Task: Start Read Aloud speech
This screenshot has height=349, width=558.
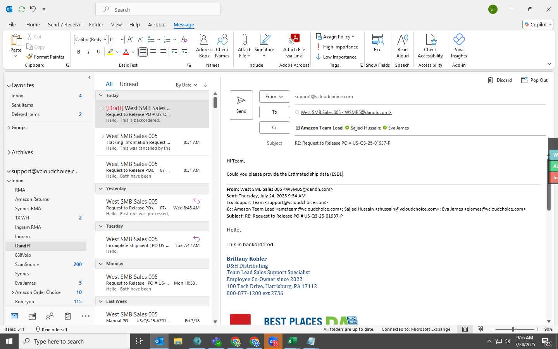Action: point(402,46)
